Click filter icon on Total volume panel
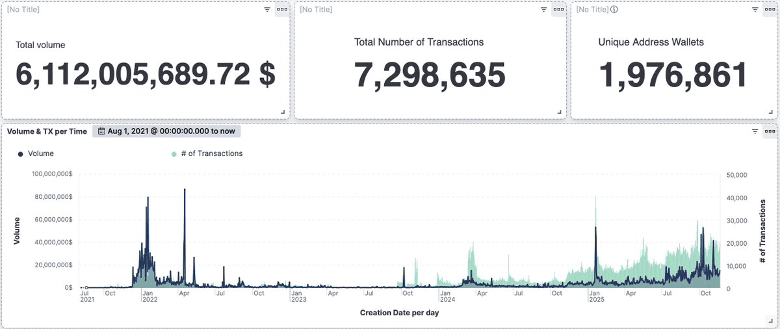The height and width of the screenshot is (329, 780). click(x=267, y=10)
